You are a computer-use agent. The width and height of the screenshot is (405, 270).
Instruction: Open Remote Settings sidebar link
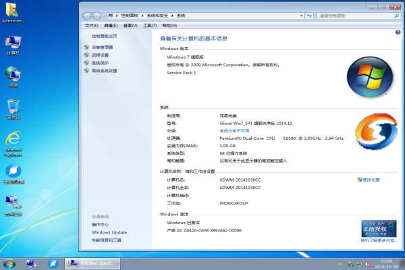[x=100, y=55]
